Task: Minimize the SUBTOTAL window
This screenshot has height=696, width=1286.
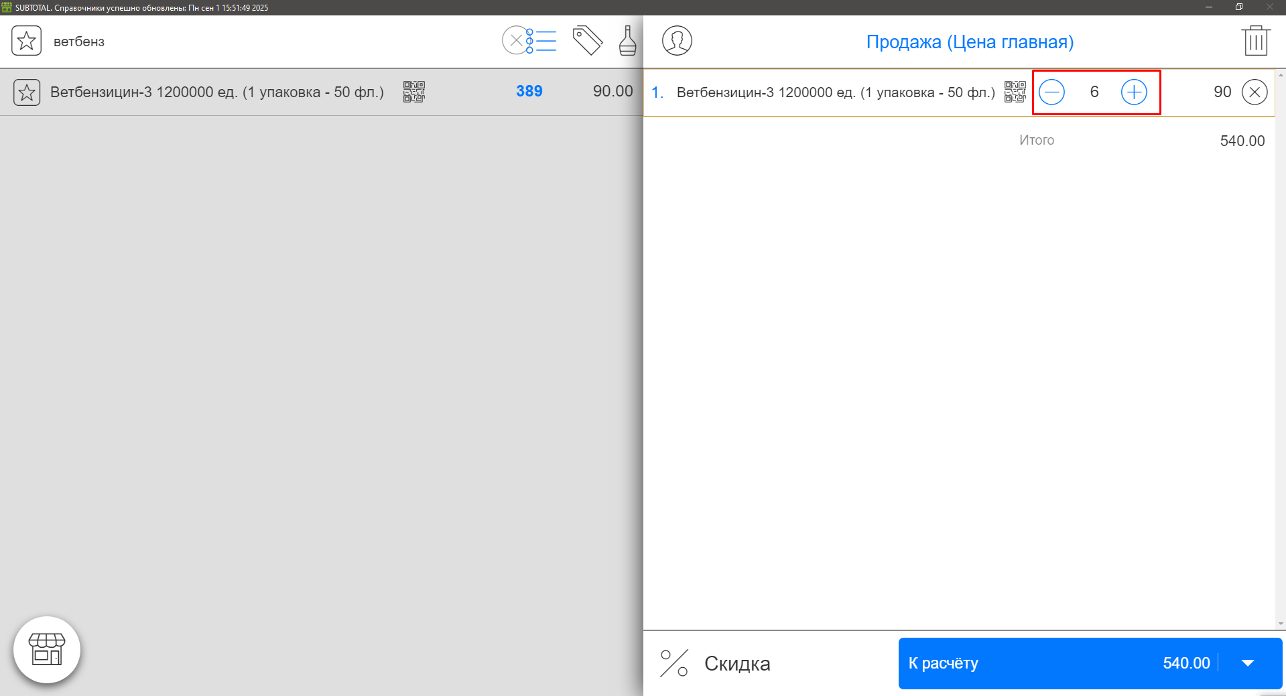Action: click(1209, 7)
